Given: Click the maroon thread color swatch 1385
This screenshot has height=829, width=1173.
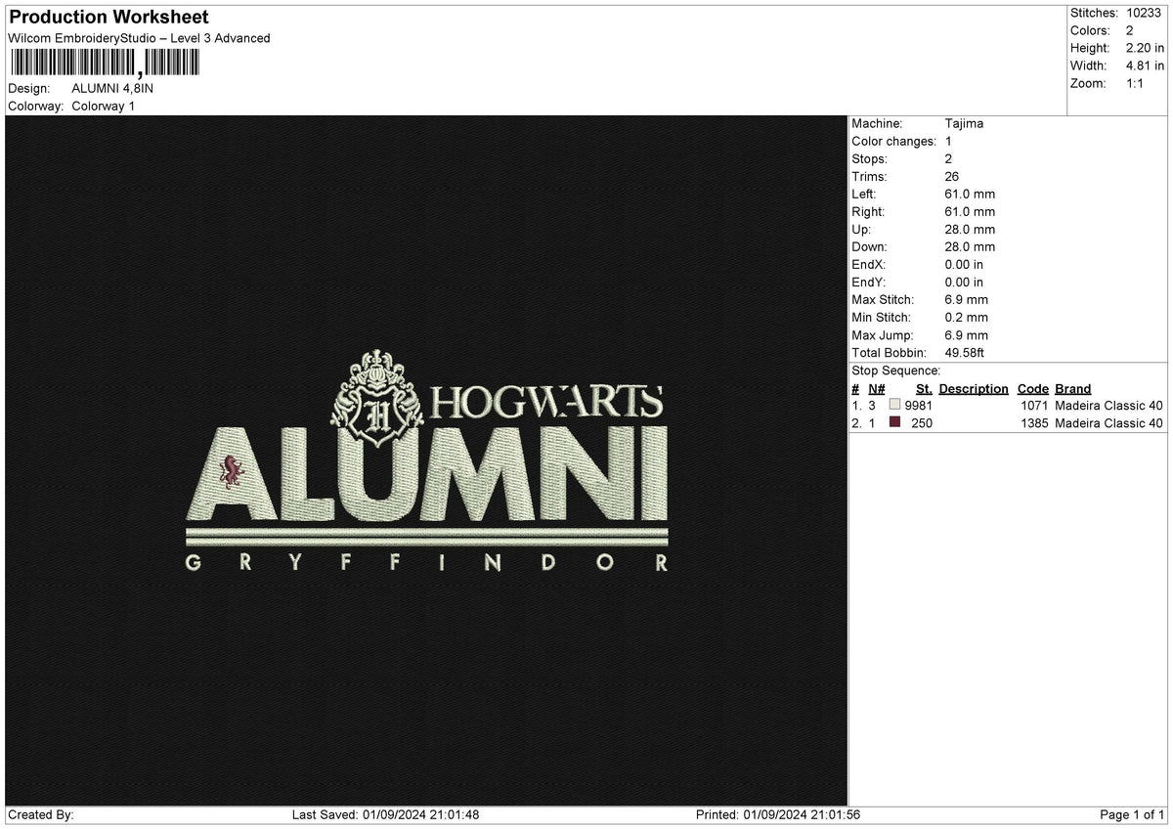Looking at the screenshot, I should [x=894, y=422].
